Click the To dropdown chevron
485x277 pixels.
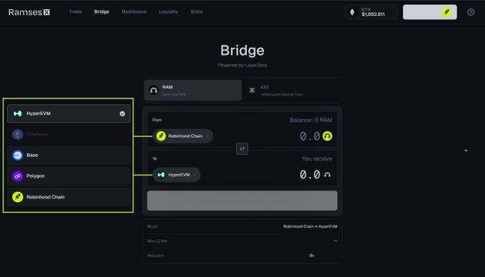tap(195, 175)
